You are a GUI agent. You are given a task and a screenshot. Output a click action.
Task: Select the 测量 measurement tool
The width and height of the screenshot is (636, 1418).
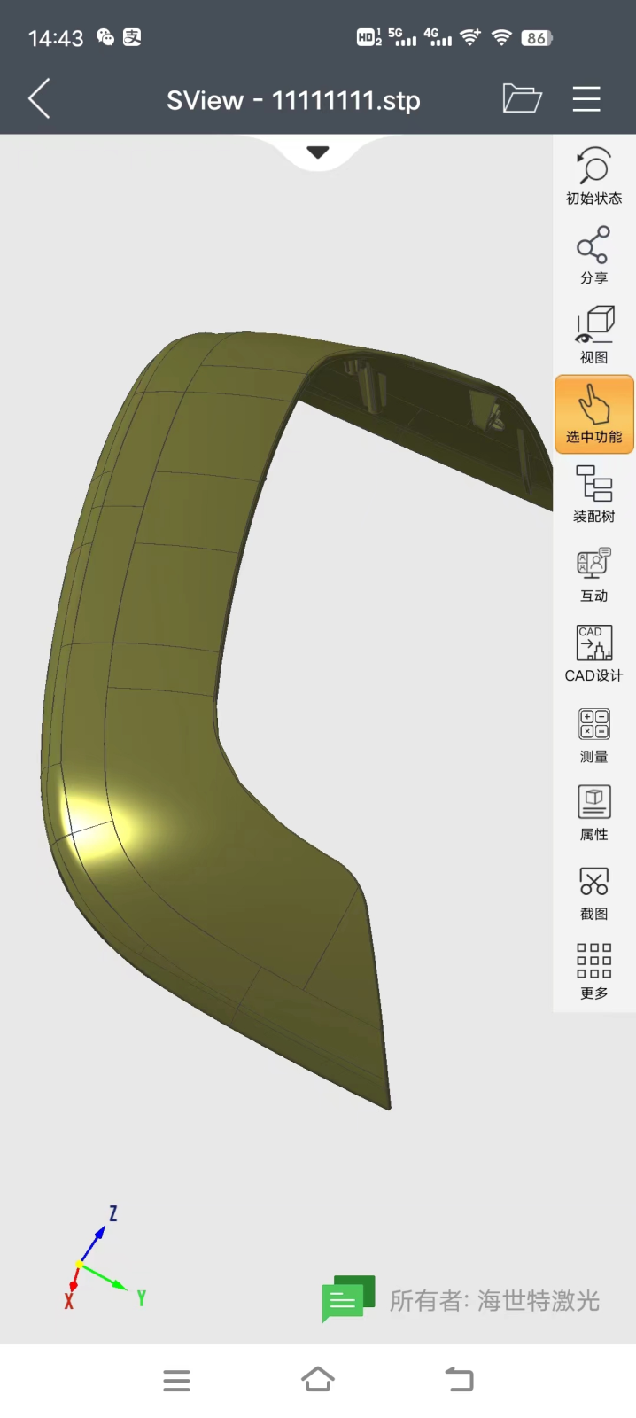593,734
